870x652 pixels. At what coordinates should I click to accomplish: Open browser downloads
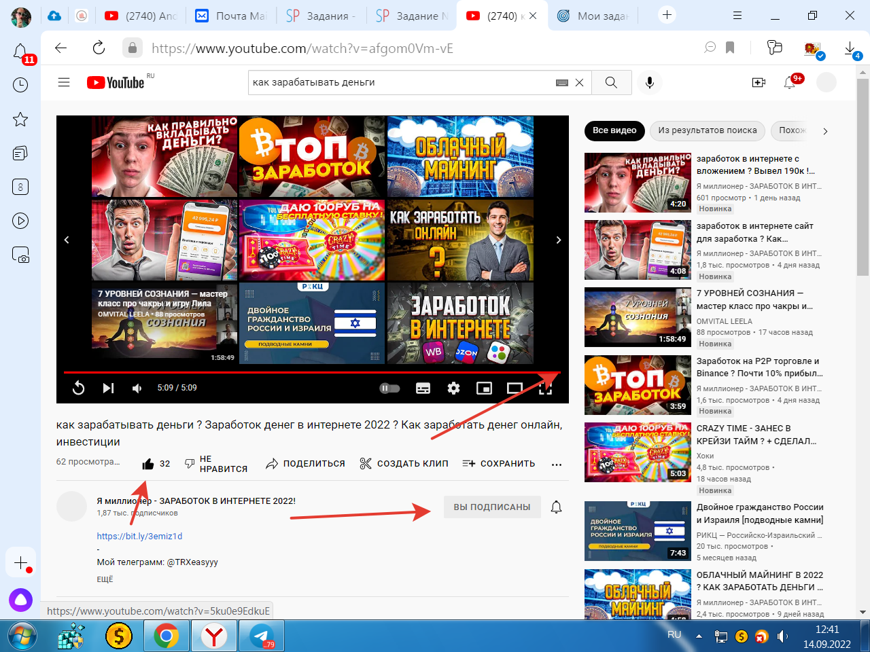click(x=851, y=49)
